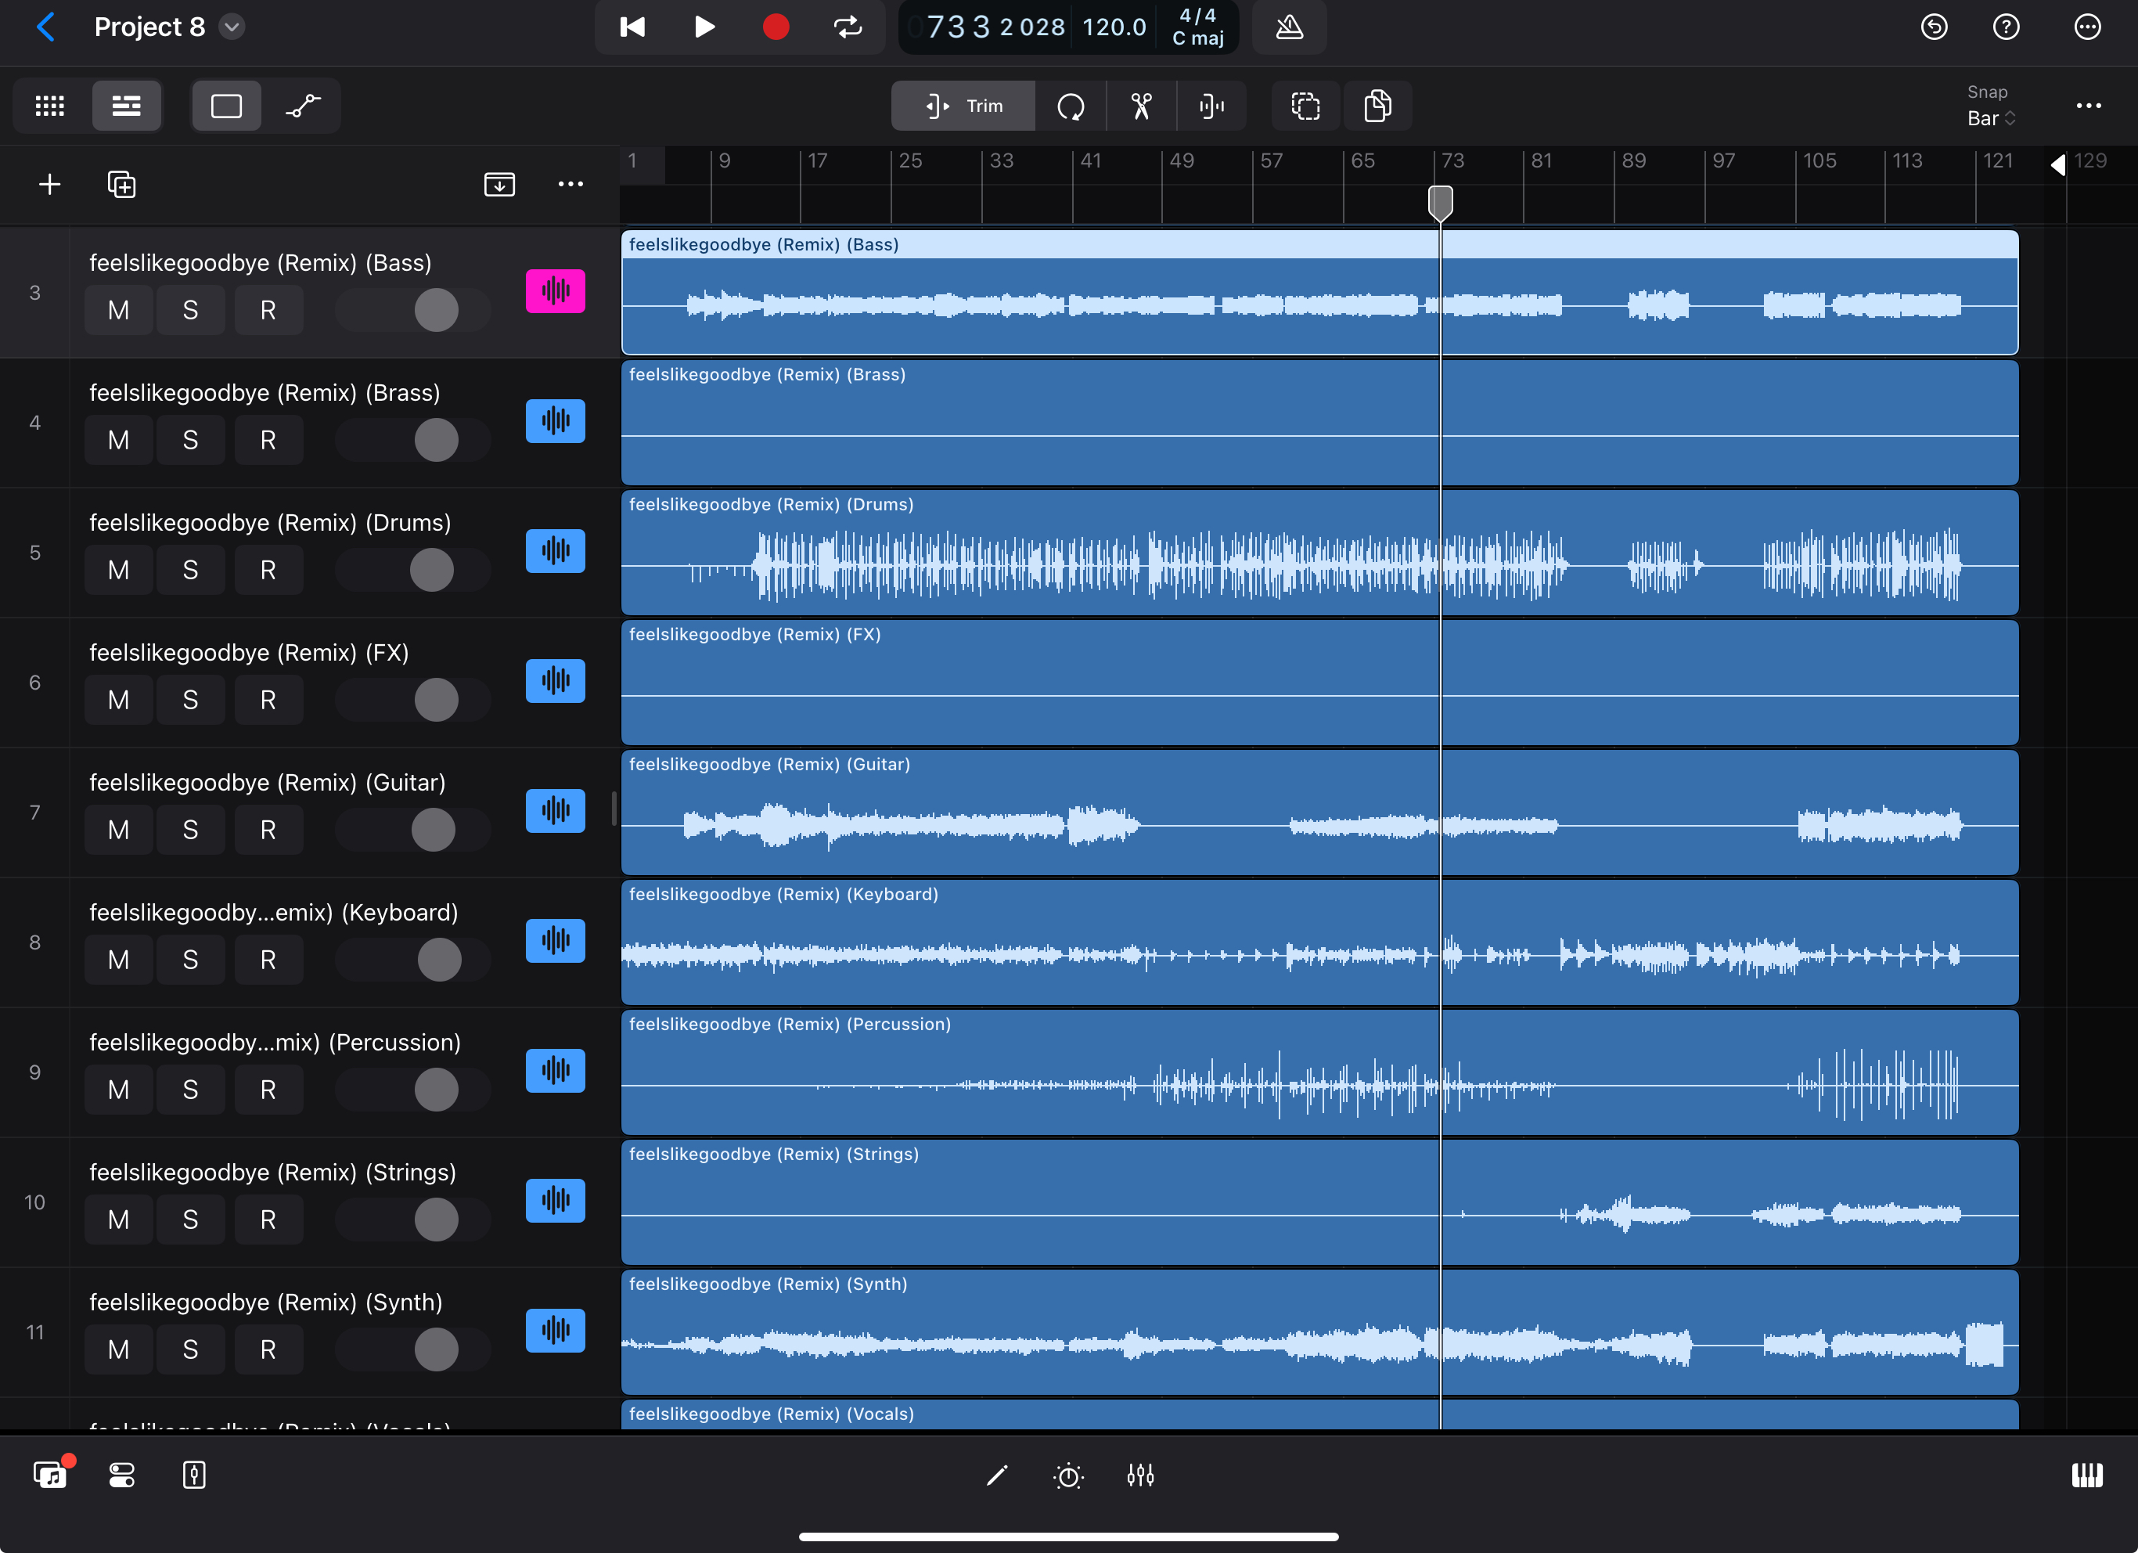2138x1553 pixels.
Task: Click the Drums track waveform icon
Action: pyautogui.click(x=556, y=550)
